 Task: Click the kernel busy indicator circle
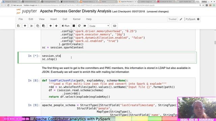198,19
